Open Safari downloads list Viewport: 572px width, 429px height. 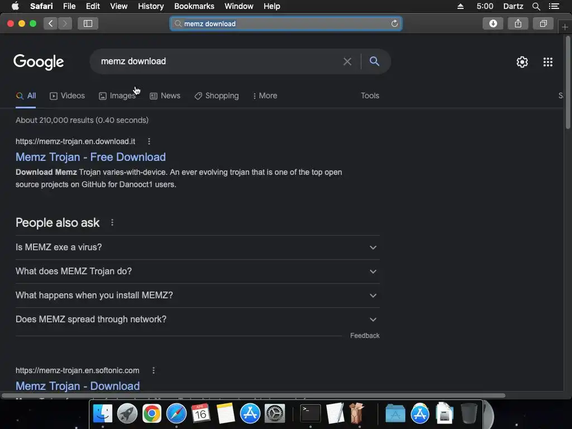point(493,23)
